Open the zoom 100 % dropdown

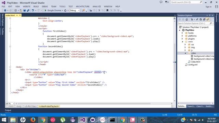click(x=14, y=104)
